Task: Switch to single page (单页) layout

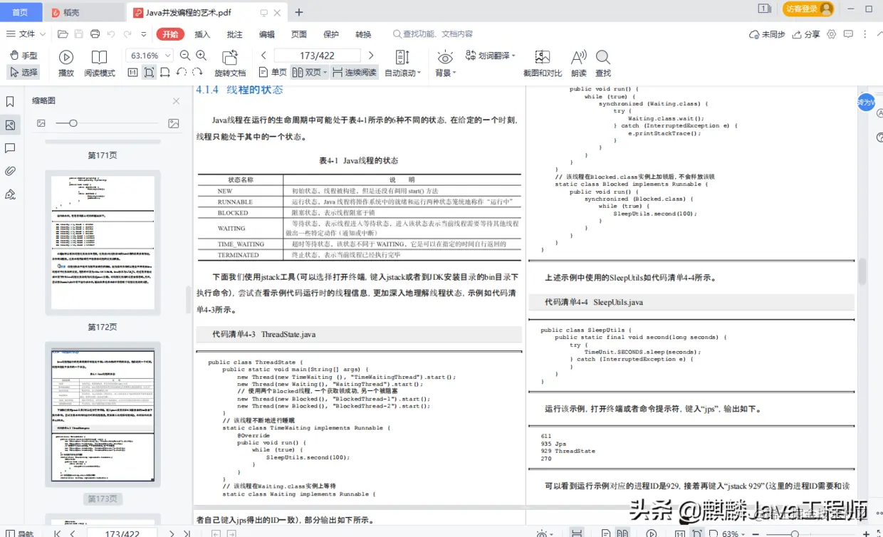Action: (x=273, y=72)
